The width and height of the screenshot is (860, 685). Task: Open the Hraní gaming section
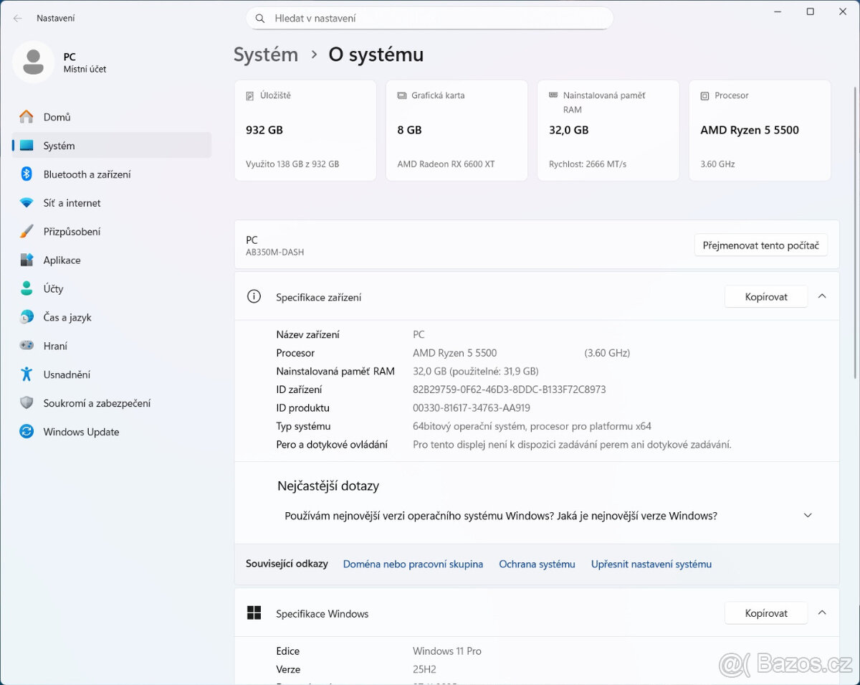tap(58, 346)
